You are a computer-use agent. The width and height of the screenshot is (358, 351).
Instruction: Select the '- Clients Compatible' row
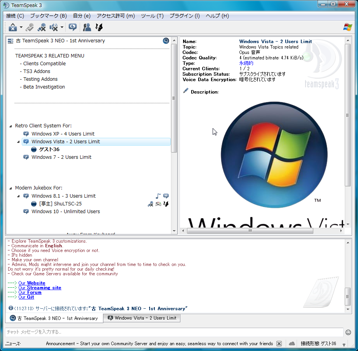[43, 64]
